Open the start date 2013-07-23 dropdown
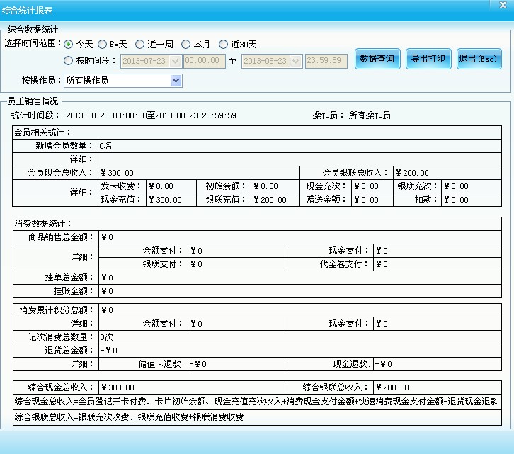Screen dimensions: 514x454 click(x=176, y=62)
